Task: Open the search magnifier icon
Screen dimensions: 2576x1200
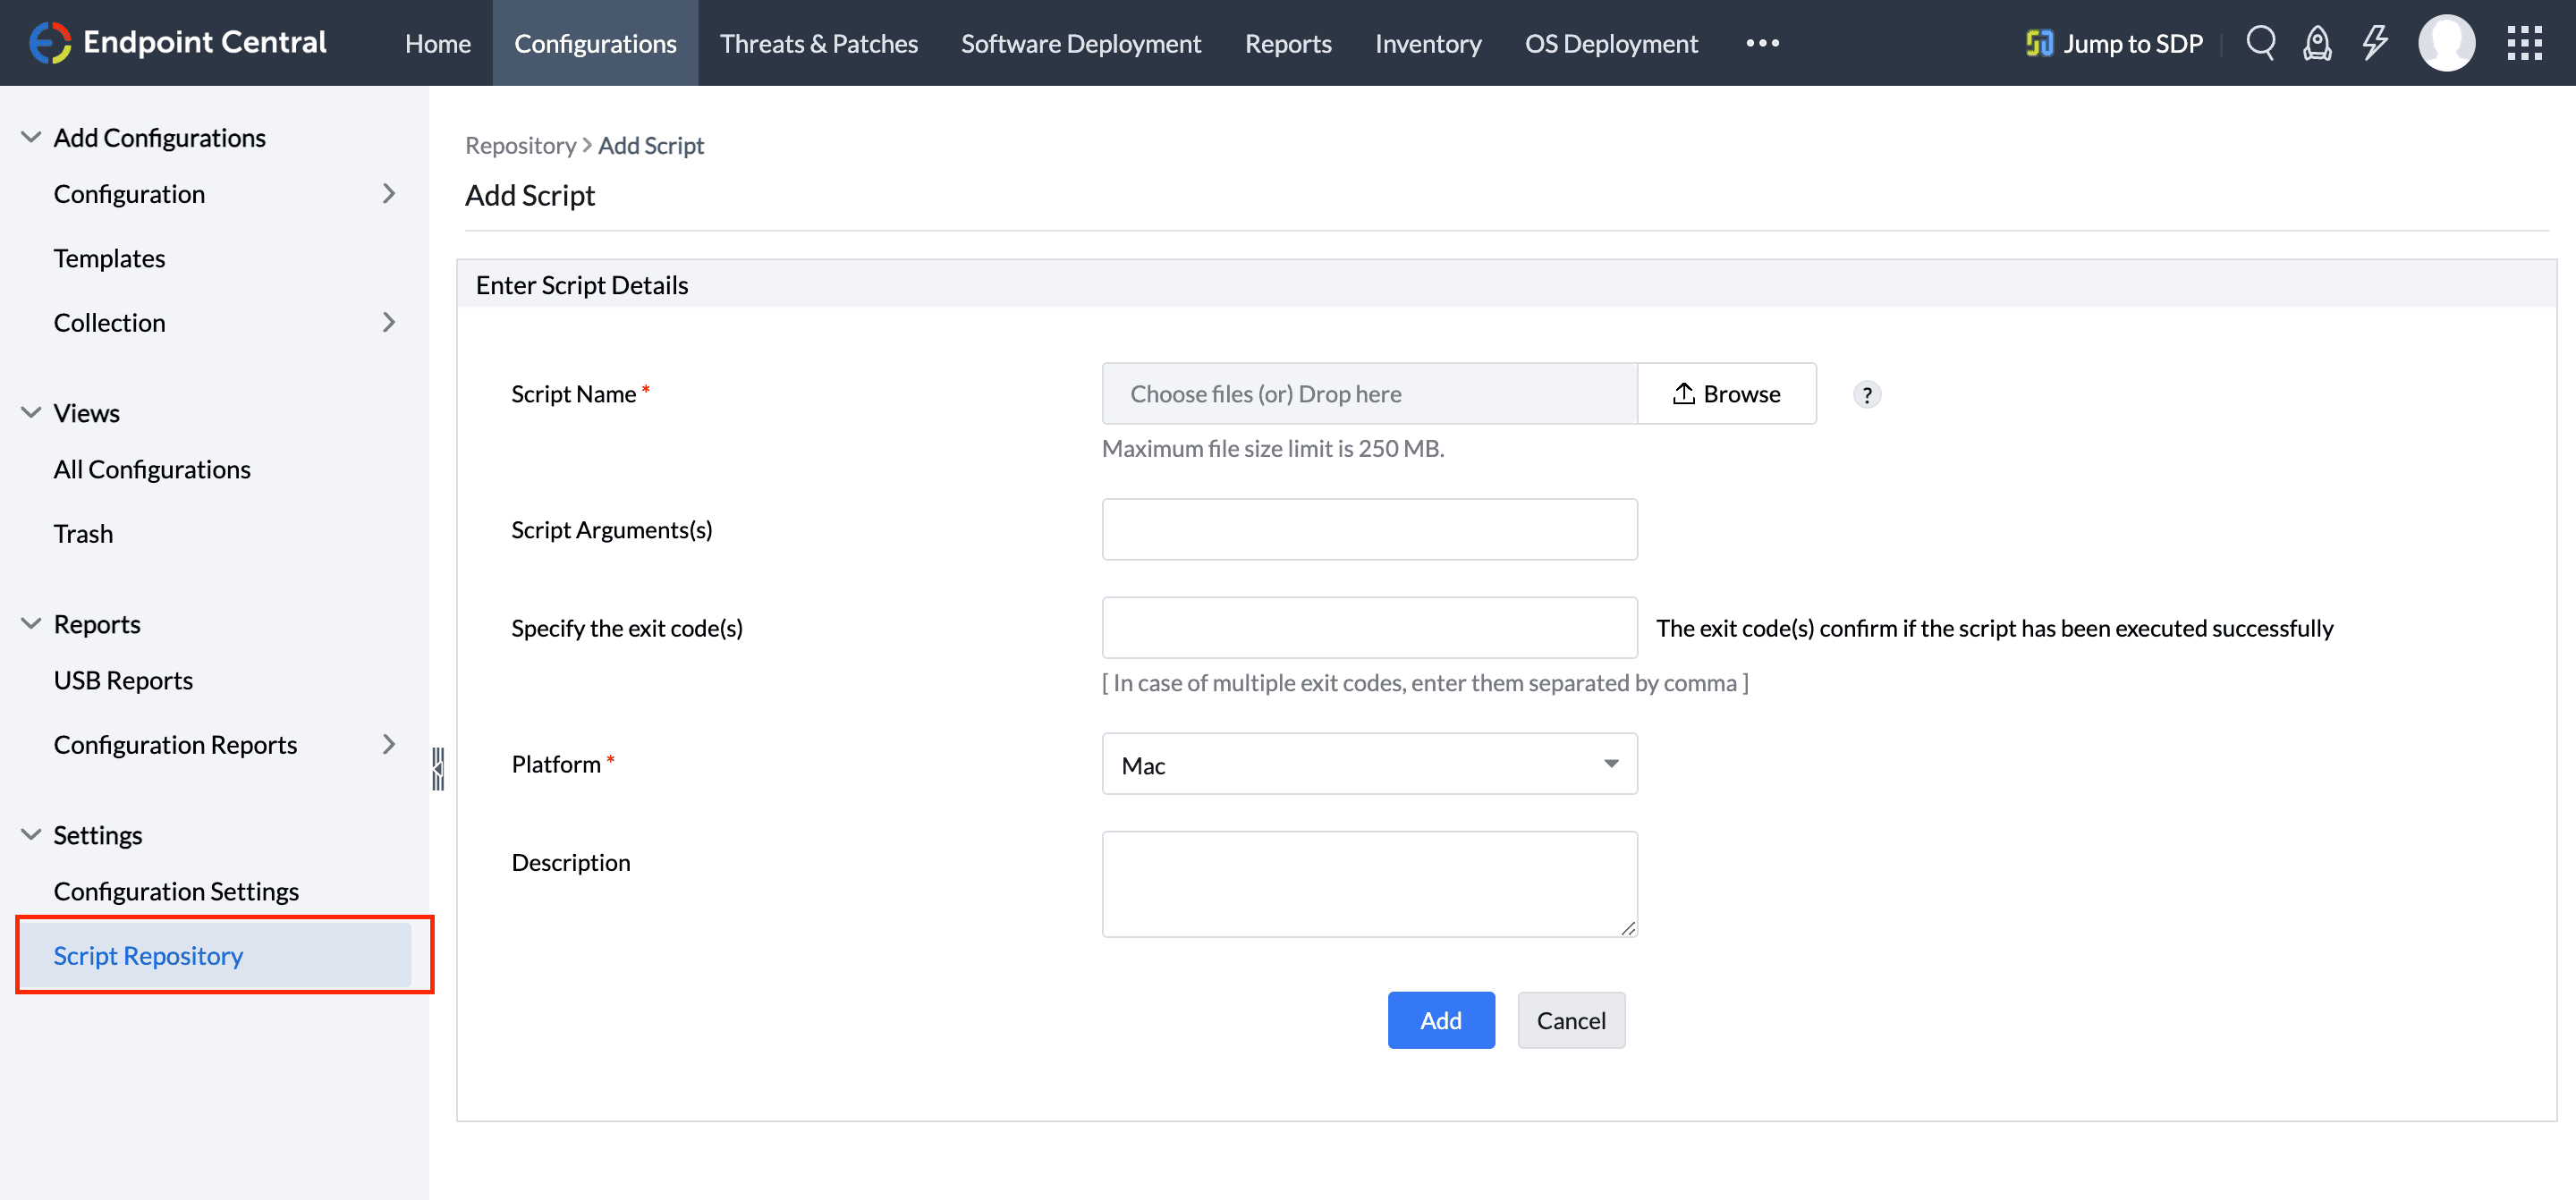Action: 2260,43
